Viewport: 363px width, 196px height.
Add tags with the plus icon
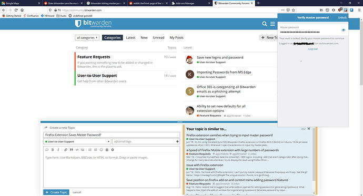177,141
